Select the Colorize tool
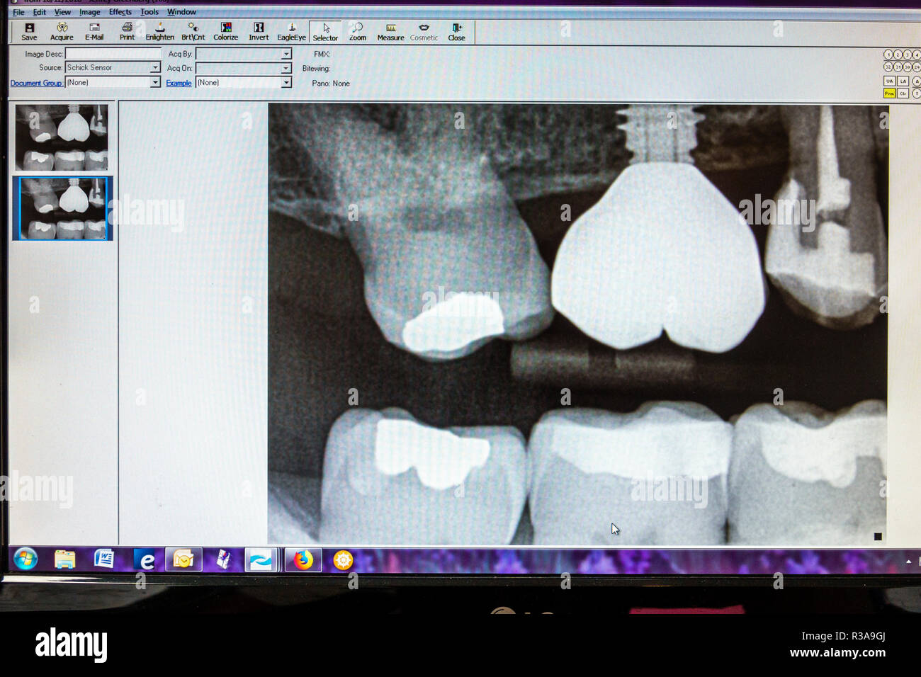 tap(226, 32)
